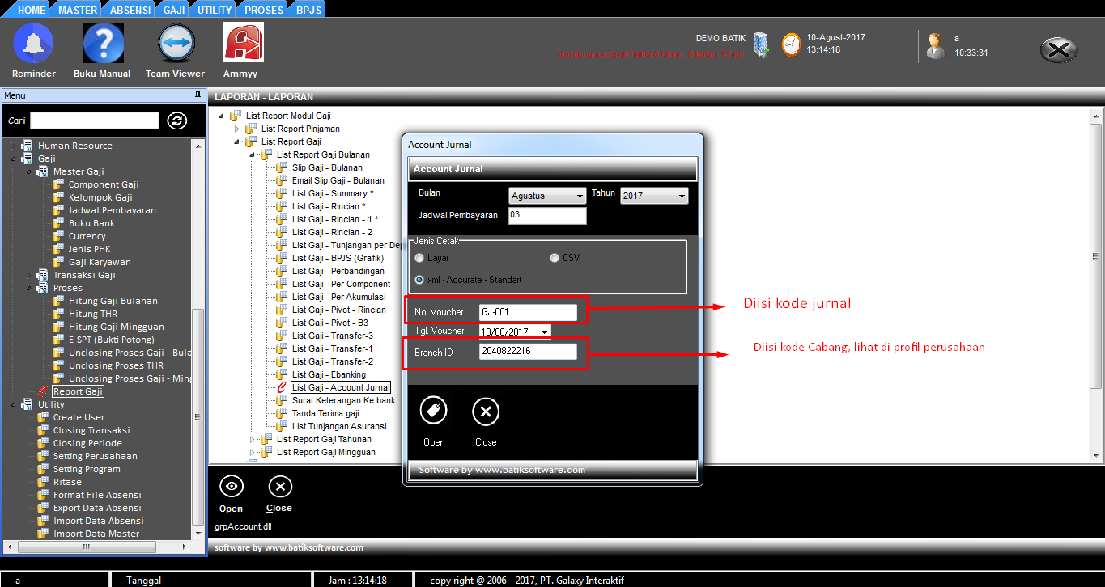Click the No. Voucher input field
This screenshot has height=587, width=1105.
pyautogui.click(x=527, y=312)
